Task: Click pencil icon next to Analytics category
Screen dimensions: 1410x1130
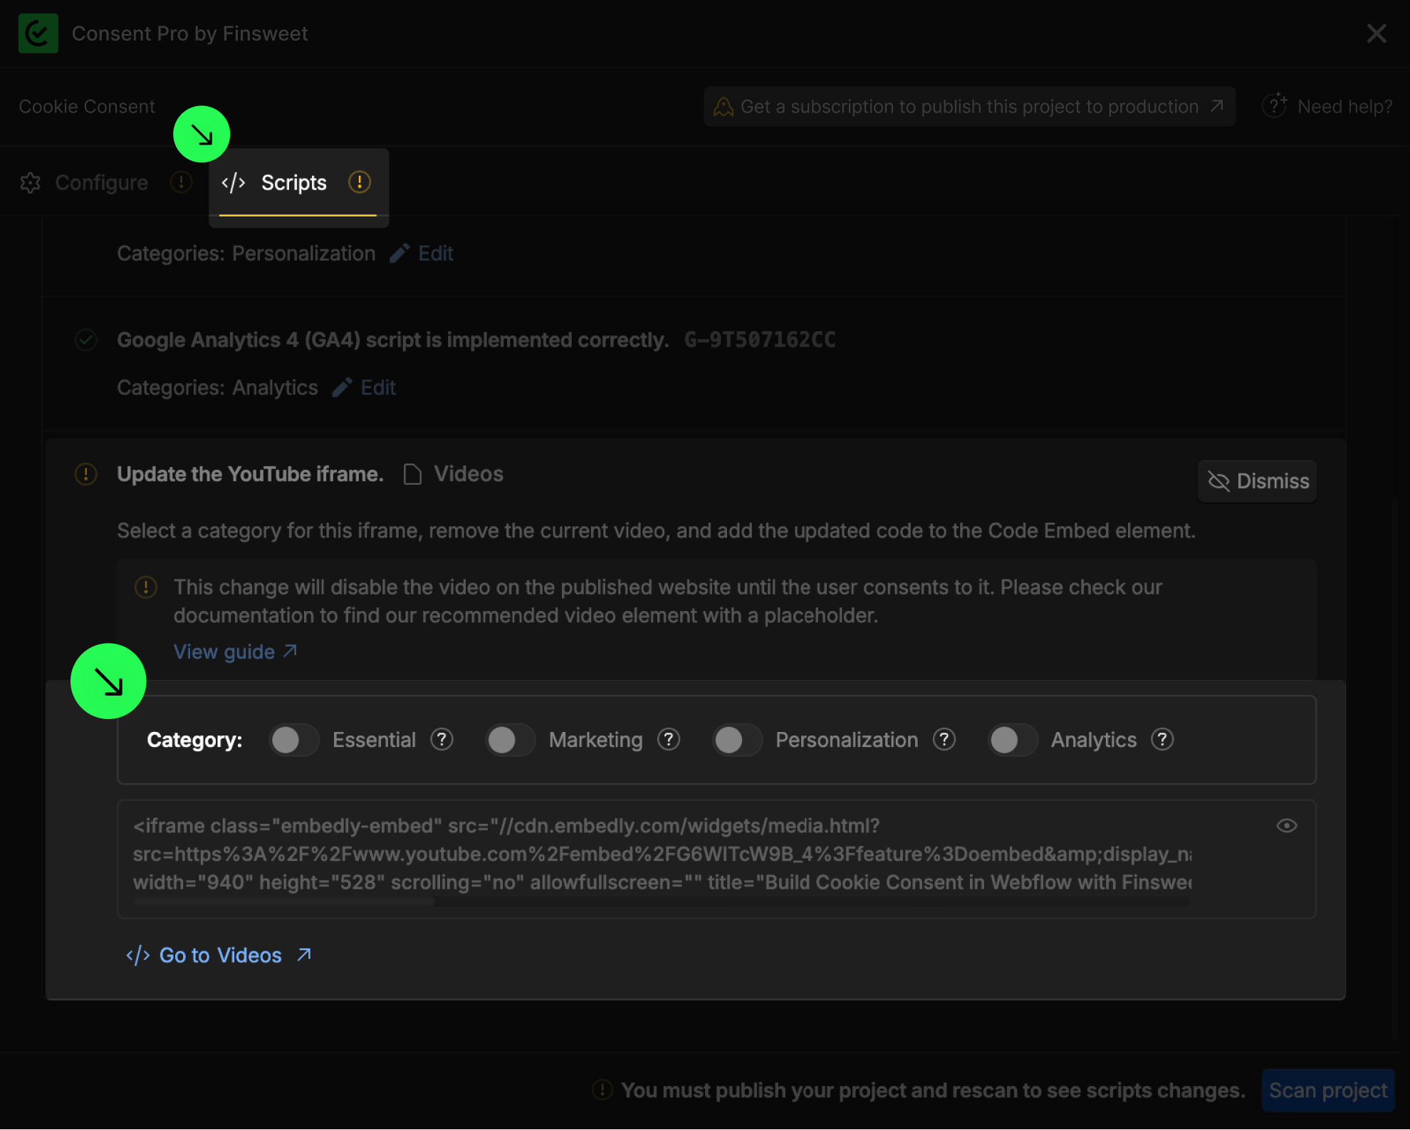Action: point(342,387)
